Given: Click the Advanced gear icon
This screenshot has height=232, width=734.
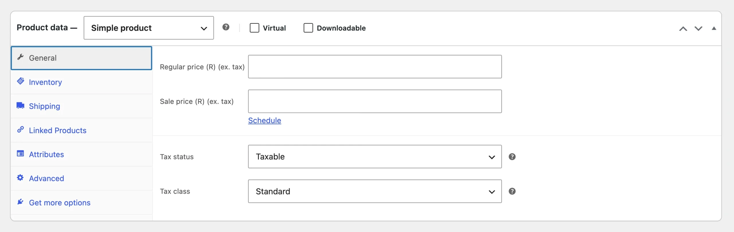Looking at the screenshot, I should [20, 178].
